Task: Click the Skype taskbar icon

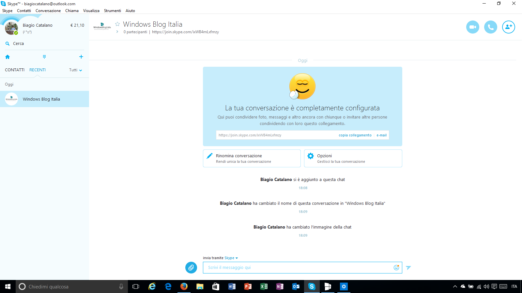Action: click(x=312, y=286)
